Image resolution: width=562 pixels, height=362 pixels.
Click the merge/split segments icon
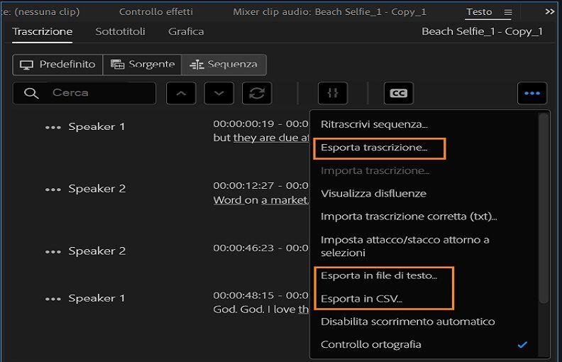click(x=333, y=93)
